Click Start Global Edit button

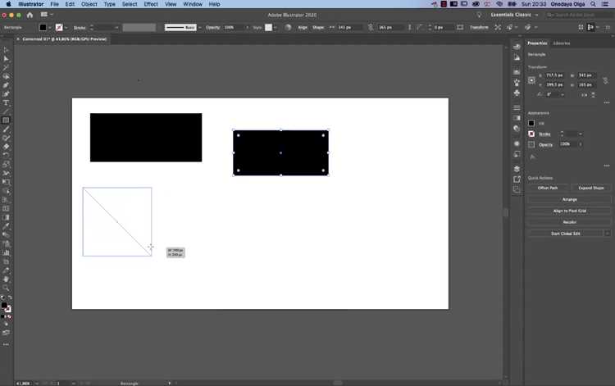point(565,234)
